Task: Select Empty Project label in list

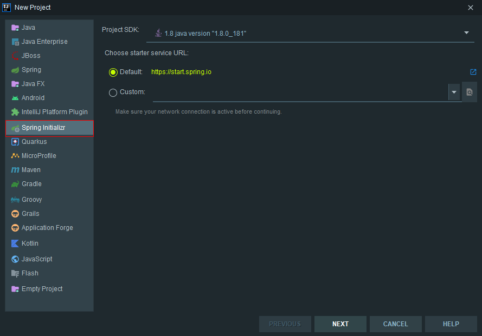Action: [42, 289]
